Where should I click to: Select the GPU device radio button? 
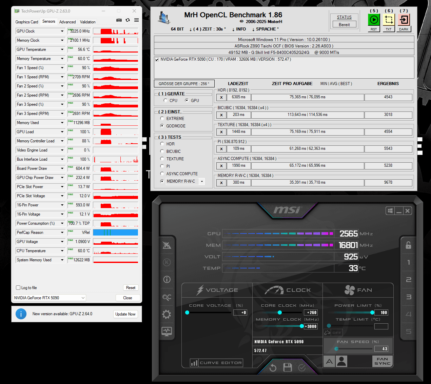coord(187,100)
